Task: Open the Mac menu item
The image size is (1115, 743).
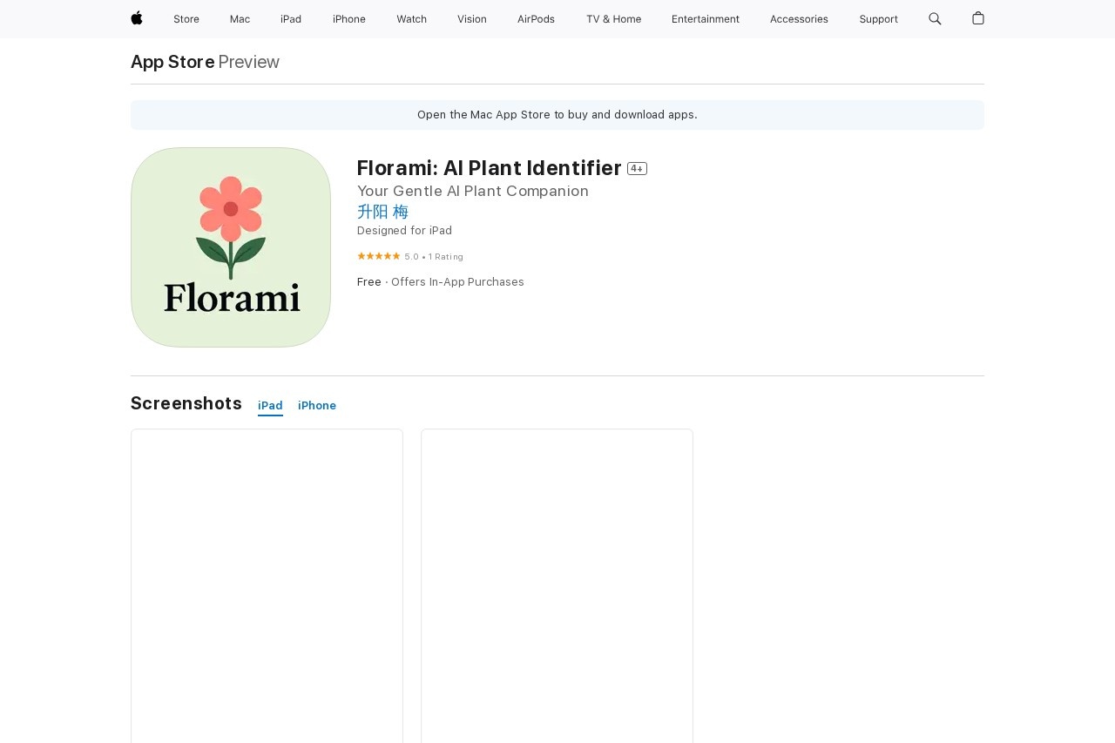Action: 240,19
